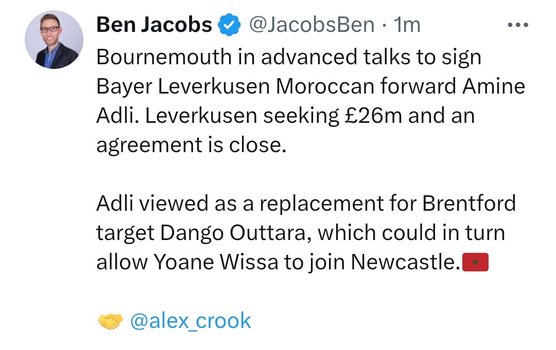Click the name 'Dango Outtara'
The height and width of the screenshot is (350, 556).
[x=236, y=233]
